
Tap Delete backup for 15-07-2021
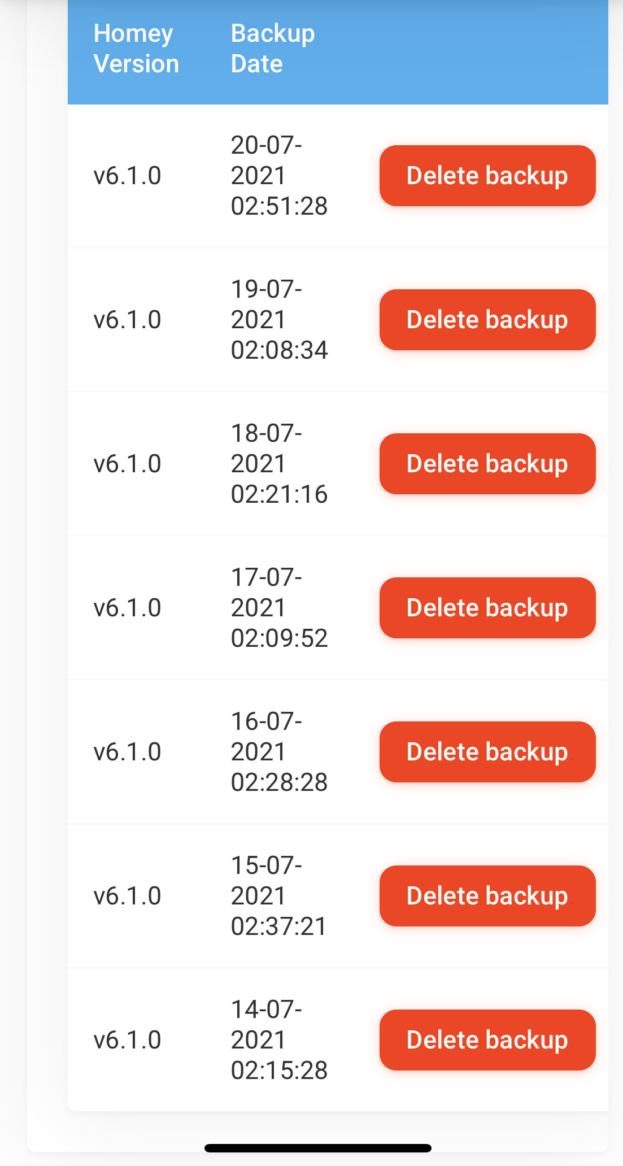(487, 896)
